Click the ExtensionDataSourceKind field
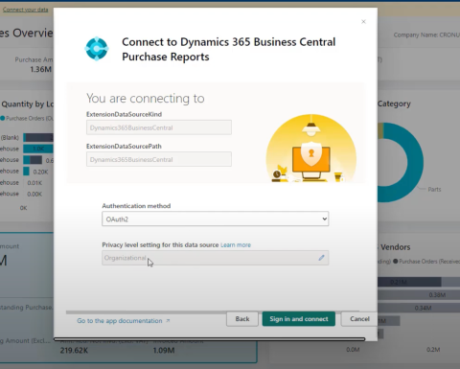460x369 pixels. (x=159, y=127)
